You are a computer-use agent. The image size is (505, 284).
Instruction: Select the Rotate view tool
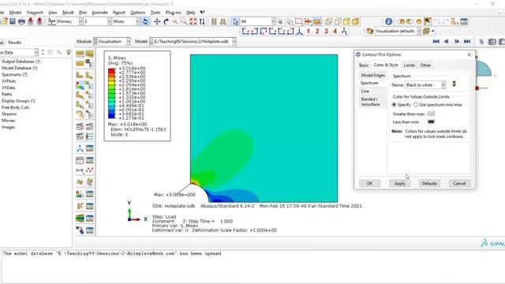(x=166, y=21)
